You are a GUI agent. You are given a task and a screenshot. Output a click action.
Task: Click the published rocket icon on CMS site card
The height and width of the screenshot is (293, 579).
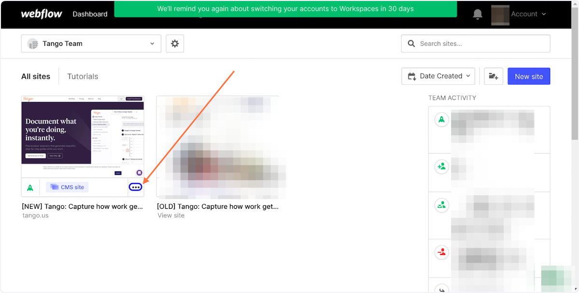pyautogui.click(x=30, y=187)
